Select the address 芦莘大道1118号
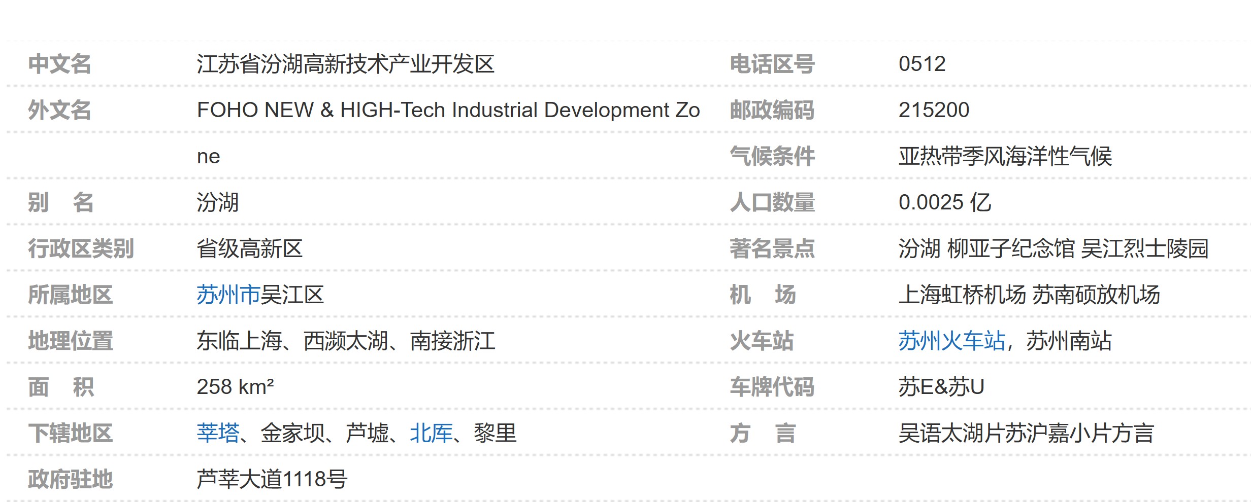Viewport: 1251px width, 502px height. (272, 479)
